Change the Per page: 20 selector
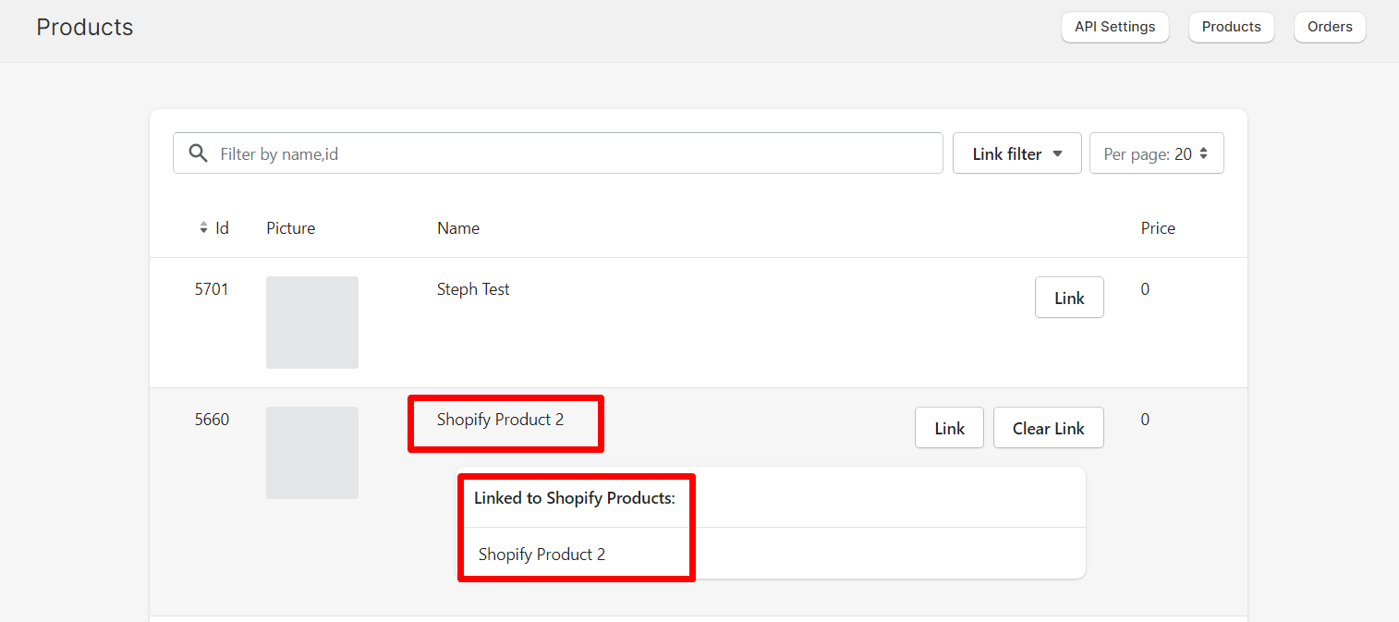 (x=1156, y=153)
